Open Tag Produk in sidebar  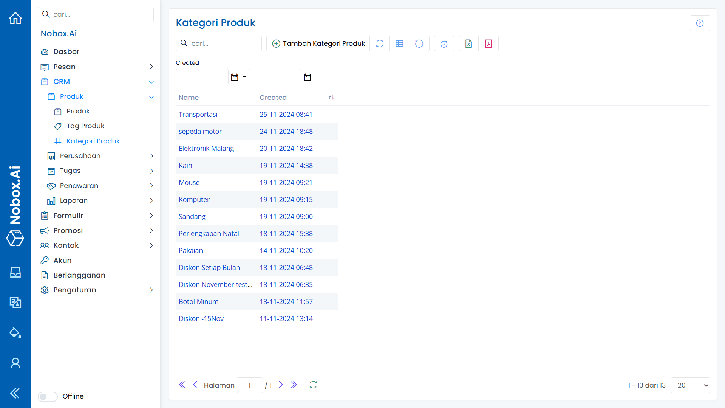coord(85,126)
